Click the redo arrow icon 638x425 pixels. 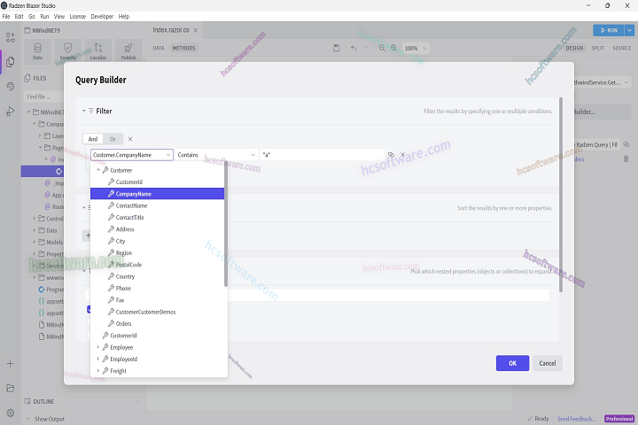365,48
